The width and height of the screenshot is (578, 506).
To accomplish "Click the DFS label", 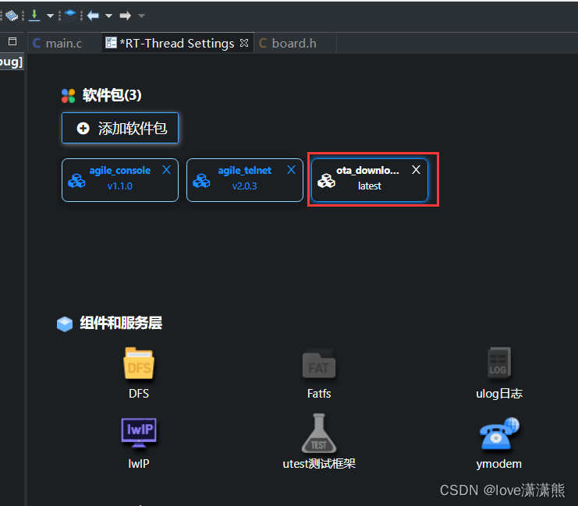I will point(139,394).
